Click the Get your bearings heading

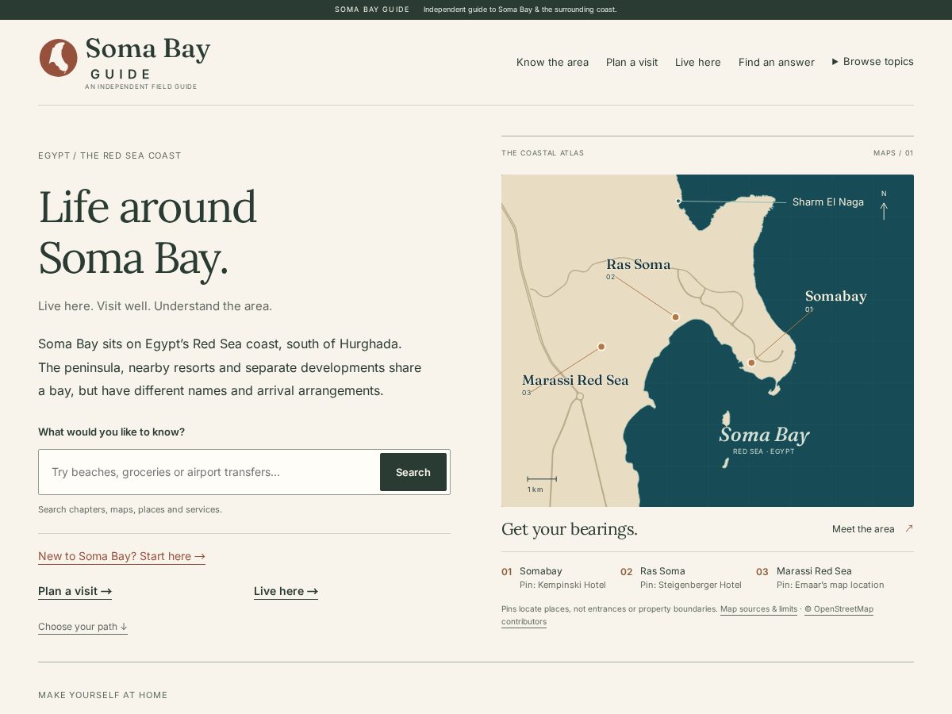tap(570, 529)
